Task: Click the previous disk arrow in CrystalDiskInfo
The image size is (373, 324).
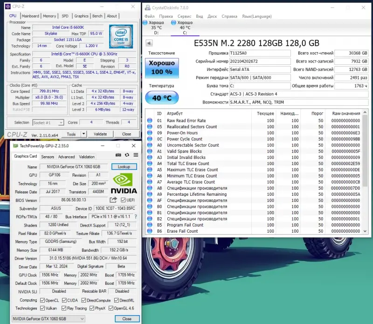Action: (x=149, y=43)
